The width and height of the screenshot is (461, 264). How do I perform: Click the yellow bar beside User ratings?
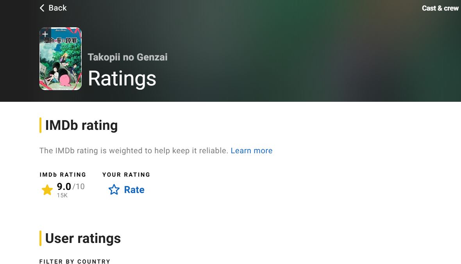(x=40, y=238)
